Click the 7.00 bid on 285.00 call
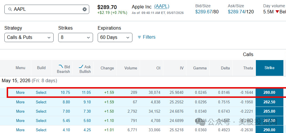The height and width of the screenshot is (133, 286). point(66,111)
